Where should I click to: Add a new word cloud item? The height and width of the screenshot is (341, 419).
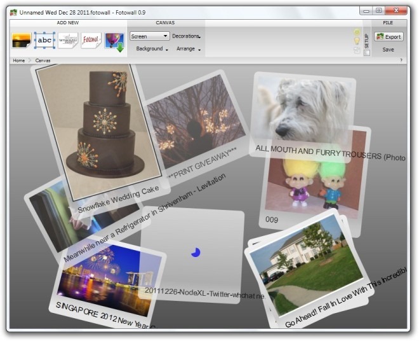pyautogui.click(x=68, y=40)
